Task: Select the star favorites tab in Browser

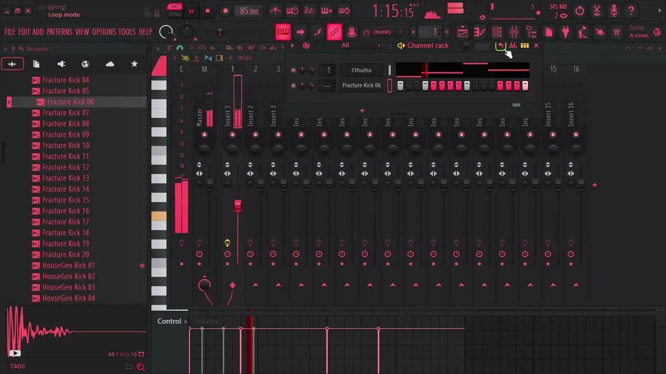Action: click(134, 64)
